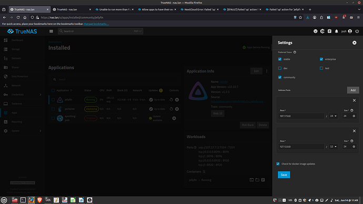Switch to the second TrueNAS - nas.lan tab
363x204 pixels.
(x=72, y=9)
